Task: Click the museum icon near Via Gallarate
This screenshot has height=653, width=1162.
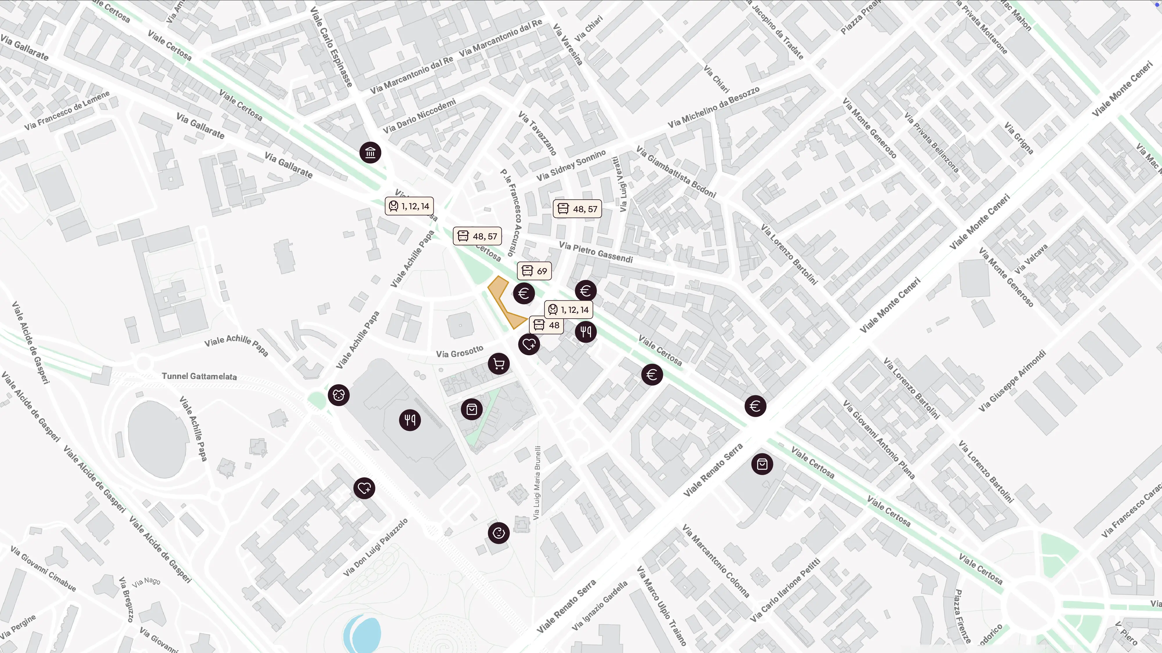Action: tap(370, 153)
